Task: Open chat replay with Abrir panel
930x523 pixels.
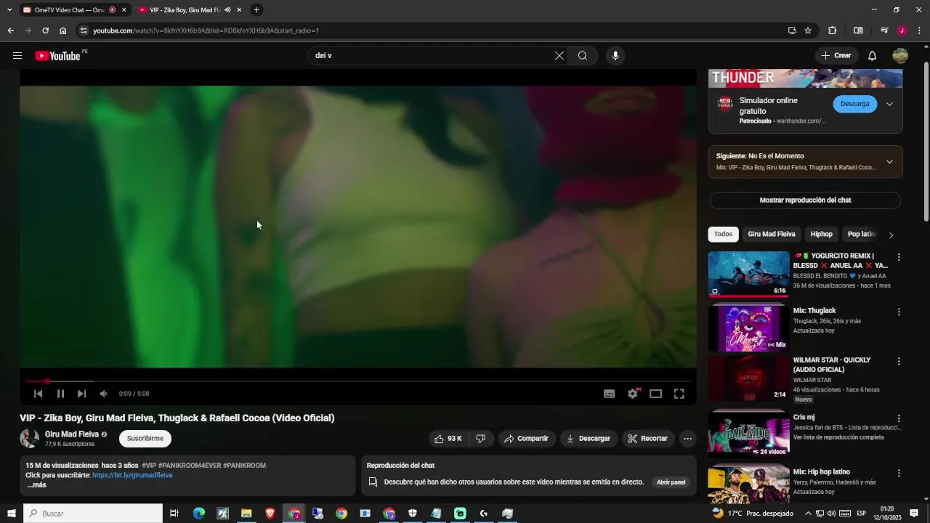Action: coord(671,482)
